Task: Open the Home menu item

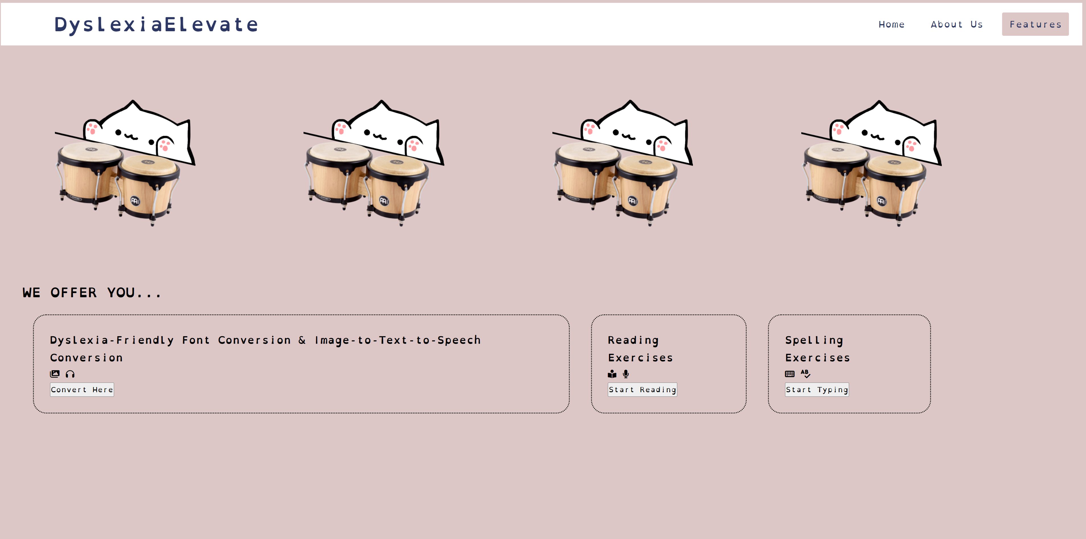Action: (892, 24)
